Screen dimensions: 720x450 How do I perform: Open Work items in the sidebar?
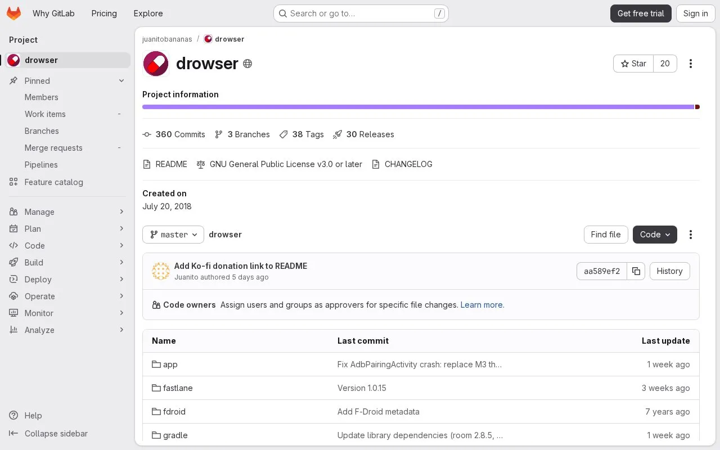click(x=67, y=114)
